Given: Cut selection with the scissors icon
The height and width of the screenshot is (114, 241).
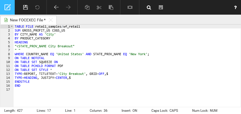Looking at the screenshot, I should 99,7.
